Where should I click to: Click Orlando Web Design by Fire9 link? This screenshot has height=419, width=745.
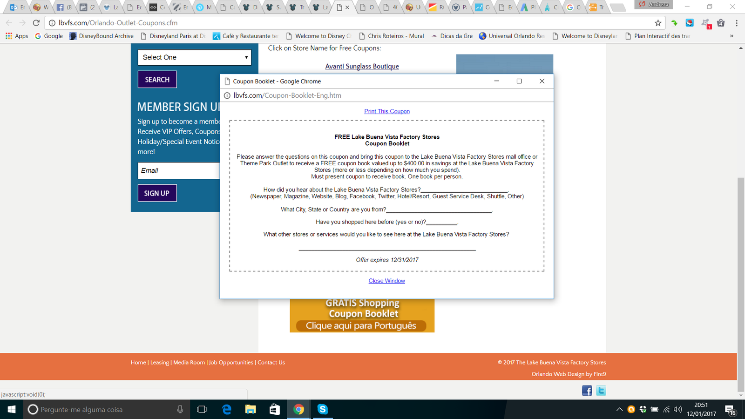click(569, 374)
